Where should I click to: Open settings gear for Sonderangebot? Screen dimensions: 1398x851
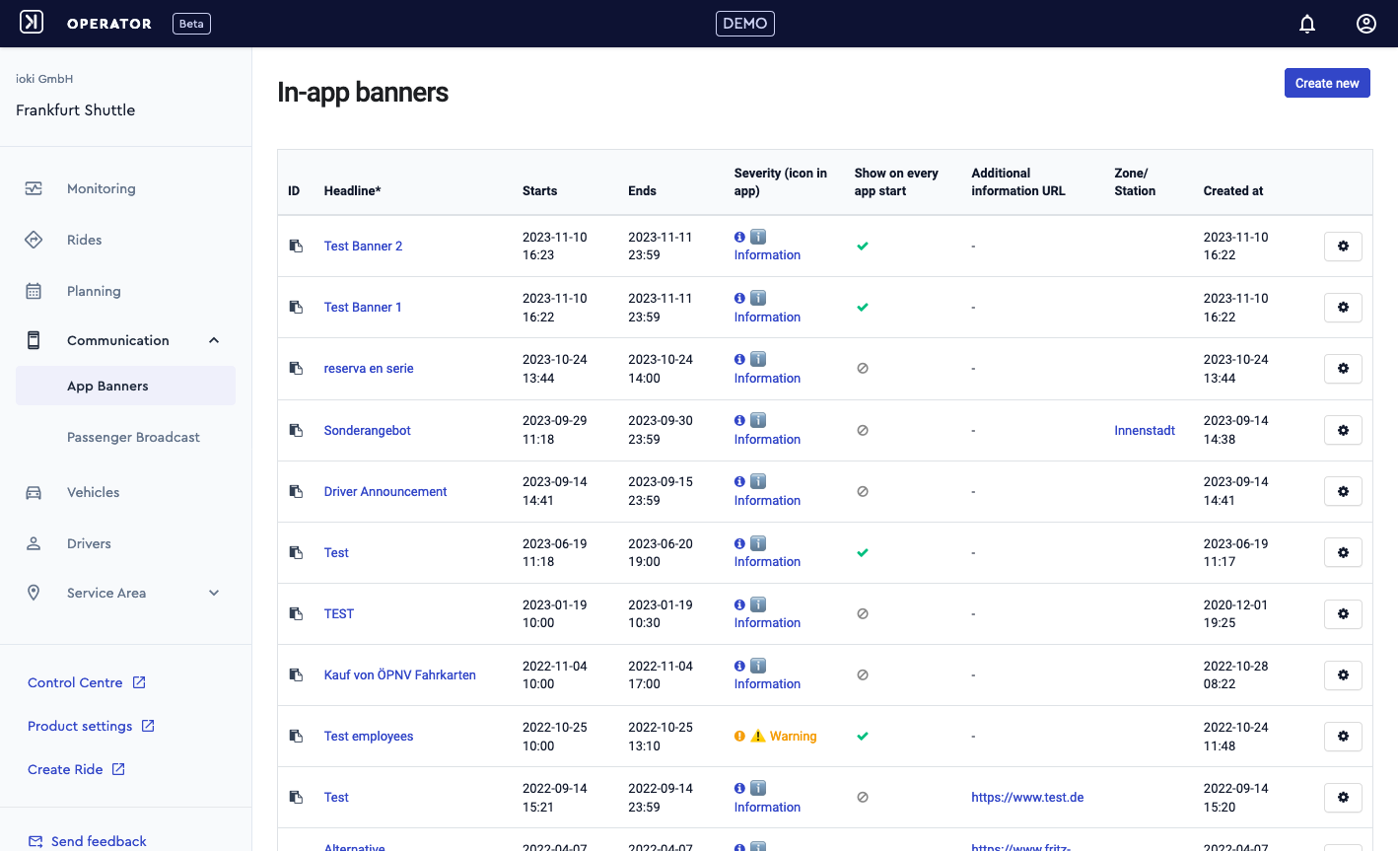(1343, 430)
